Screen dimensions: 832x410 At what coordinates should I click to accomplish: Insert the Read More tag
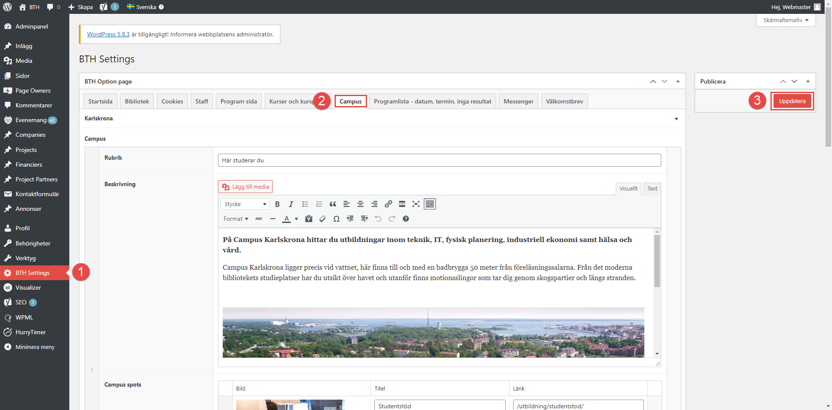[402, 204]
